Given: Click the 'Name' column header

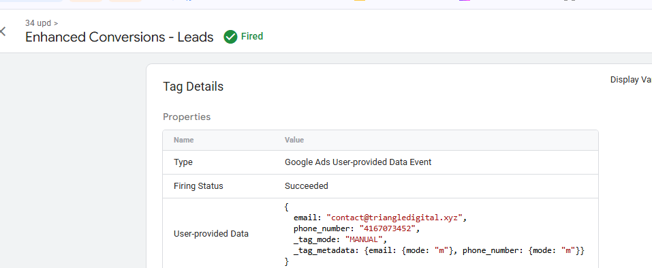Looking at the screenshot, I should point(183,140).
